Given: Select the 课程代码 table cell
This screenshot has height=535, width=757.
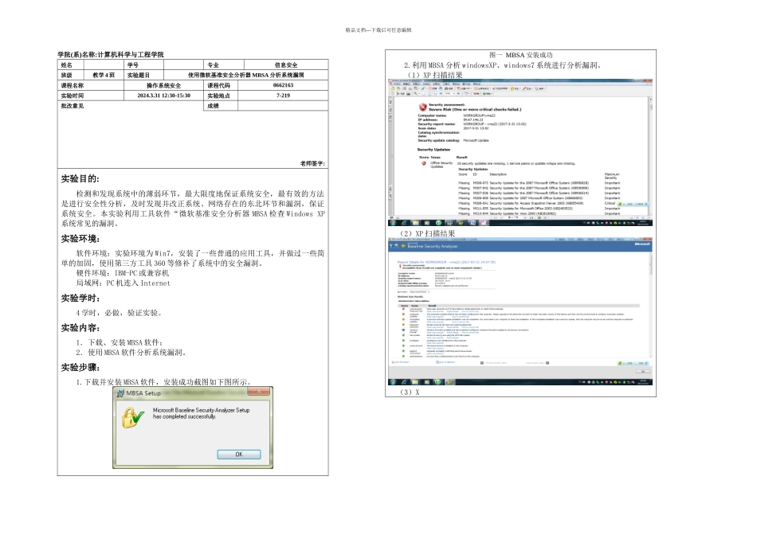Looking at the screenshot, I should 221,85.
